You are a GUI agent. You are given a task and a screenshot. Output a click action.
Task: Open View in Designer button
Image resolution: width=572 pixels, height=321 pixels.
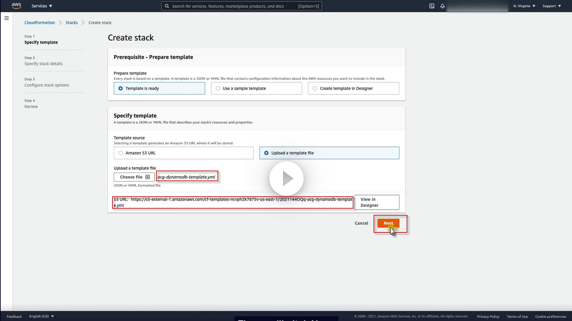[377, 202]
